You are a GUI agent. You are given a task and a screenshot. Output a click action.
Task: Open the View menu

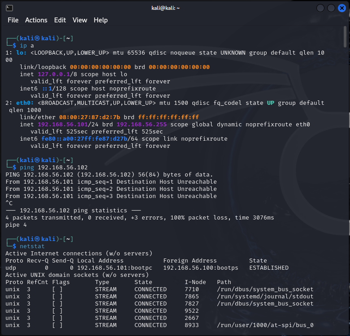[x=80, y=20]
